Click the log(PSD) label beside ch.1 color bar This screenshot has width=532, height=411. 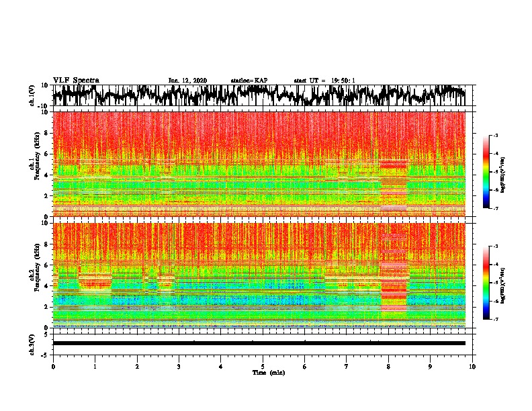tap(503, 175)
